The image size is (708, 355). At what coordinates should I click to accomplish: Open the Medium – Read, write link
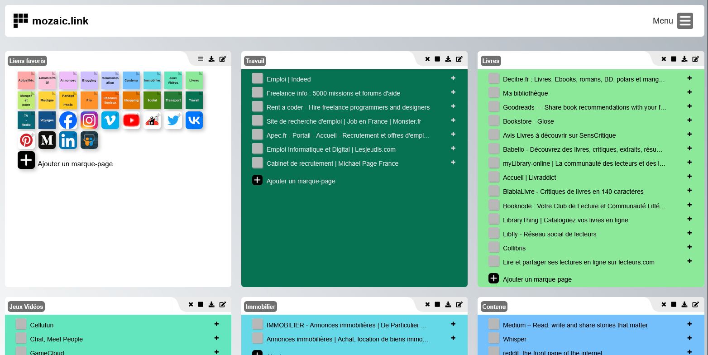click(575, 325)
